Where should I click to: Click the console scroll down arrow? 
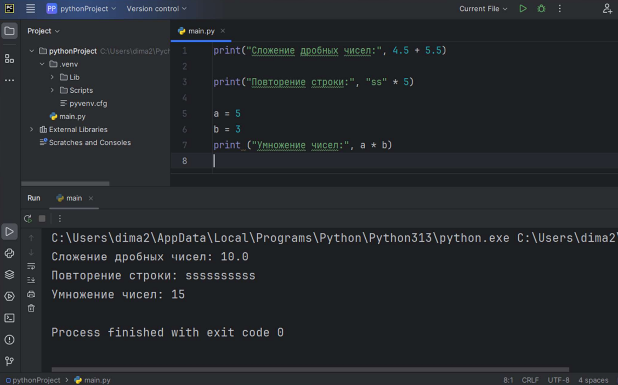[31, 252]
